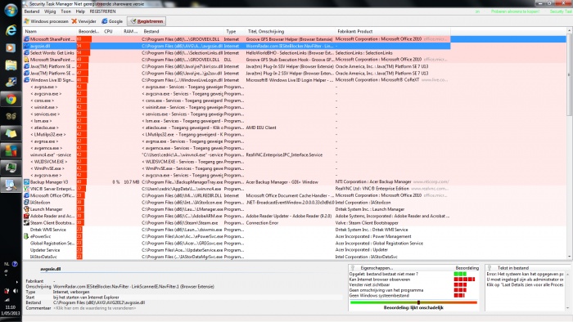Click the Security Task Manager taskbar icon
Viewport: 573px width, 322px height.
click(x=11, y=185)
